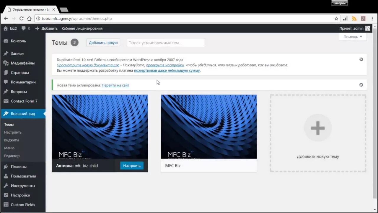Click the Валерий user profile badge
Image resolution: width=378 pixels, height=213 pixels.
(x=340, y=3)
